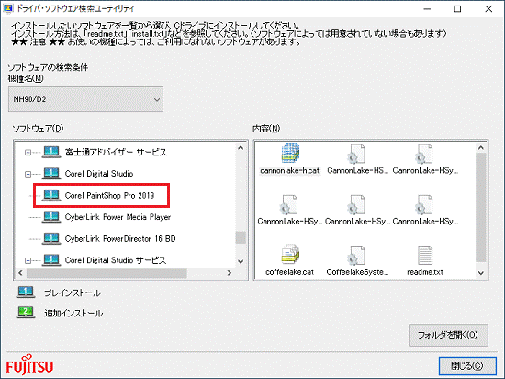
Task: Click the Corel Digital Studio computer icon
Action: (x=51, y=174)
